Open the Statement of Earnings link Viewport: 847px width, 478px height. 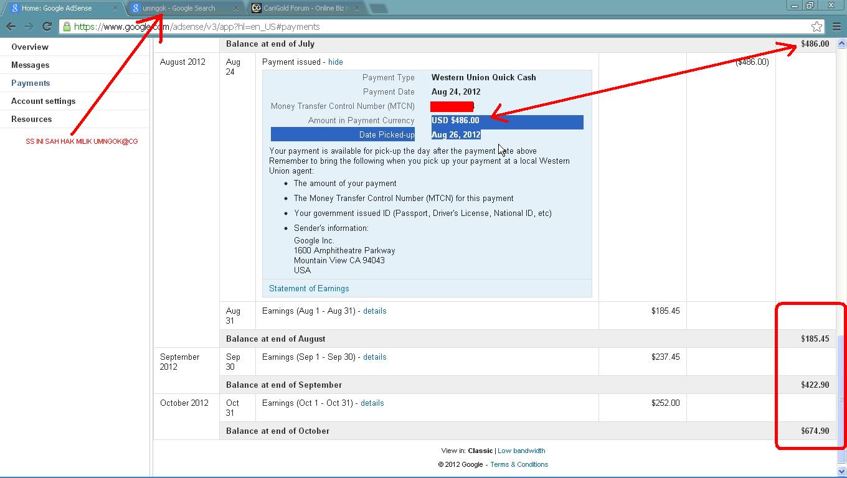click(x=309, y=288)
